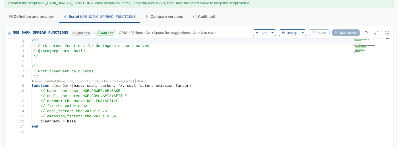Click the diagonal expand editor icon

click(x=376, y=33)
